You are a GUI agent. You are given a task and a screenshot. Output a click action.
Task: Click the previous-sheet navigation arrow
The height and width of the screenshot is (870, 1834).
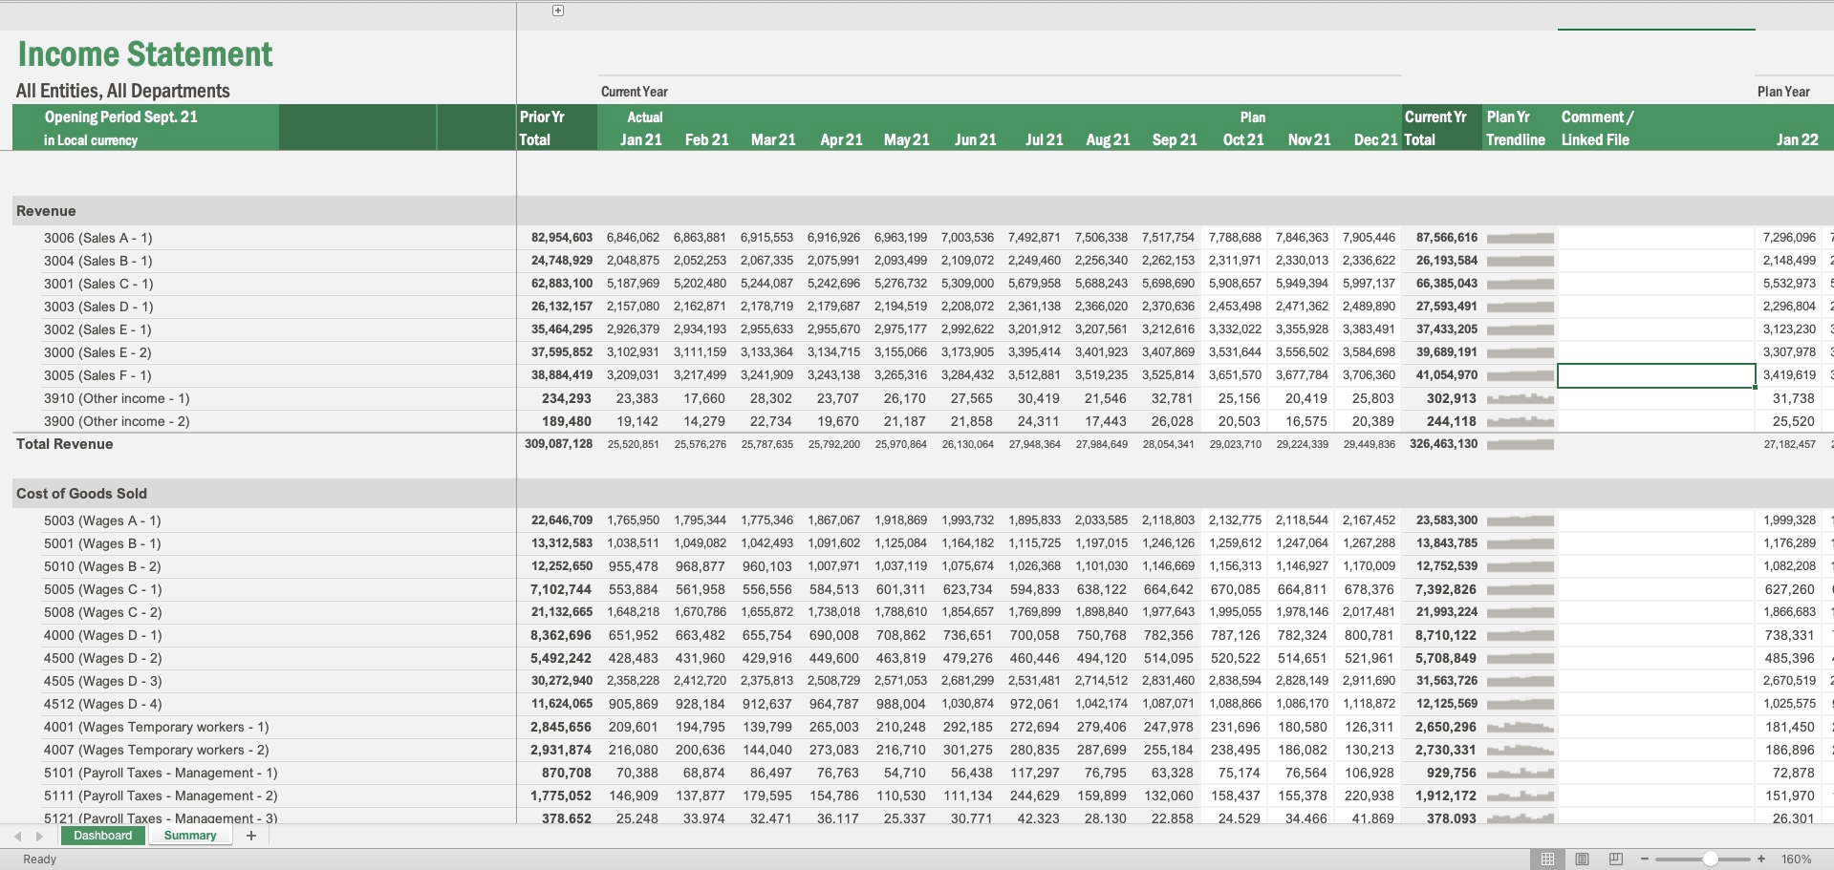tap(15, 835)
